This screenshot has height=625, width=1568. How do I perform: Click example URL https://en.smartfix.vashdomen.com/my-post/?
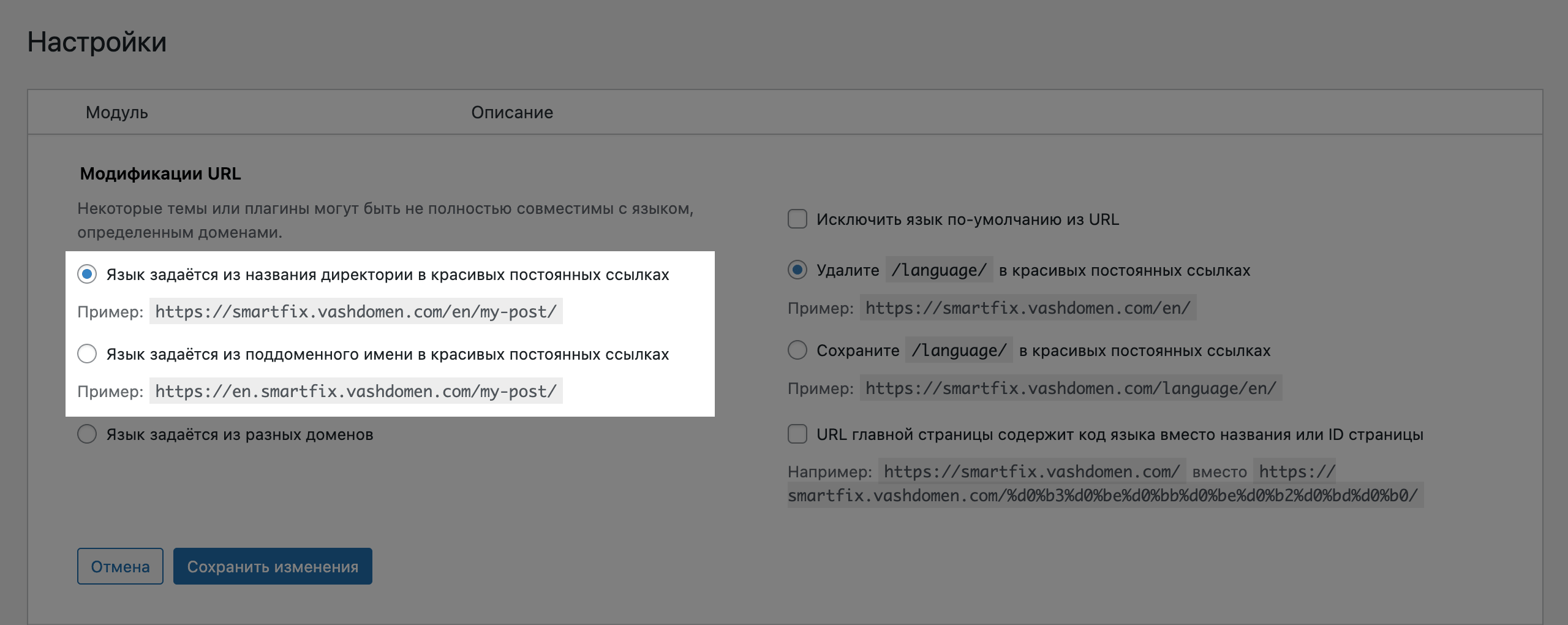[356, 391]
